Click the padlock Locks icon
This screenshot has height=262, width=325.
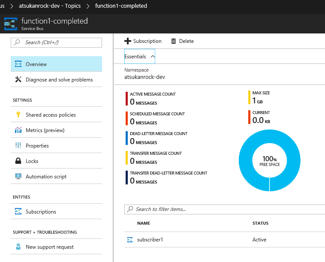tap(18, 161)
